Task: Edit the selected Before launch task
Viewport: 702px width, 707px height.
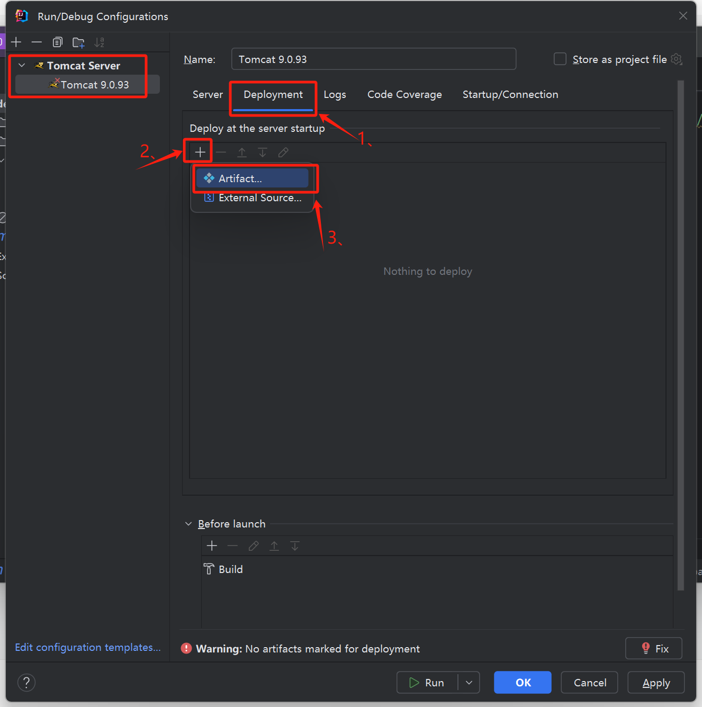Action: coord(254,545)
